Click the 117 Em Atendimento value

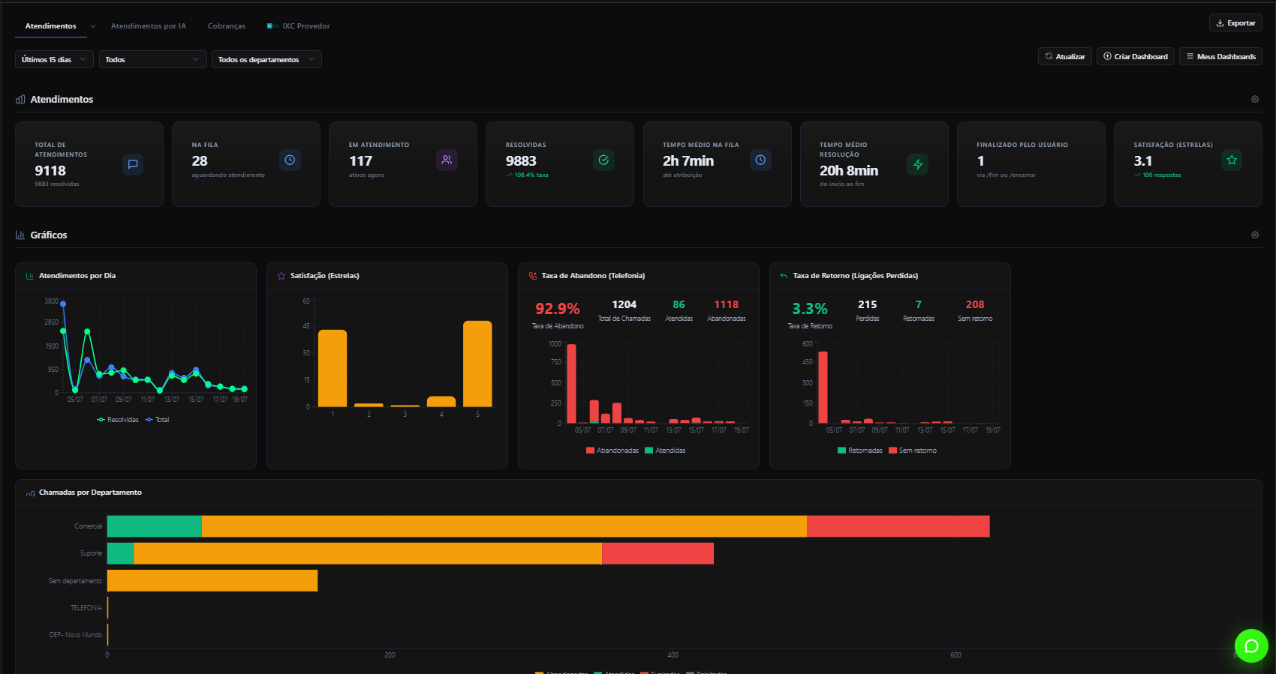[361, 161]
